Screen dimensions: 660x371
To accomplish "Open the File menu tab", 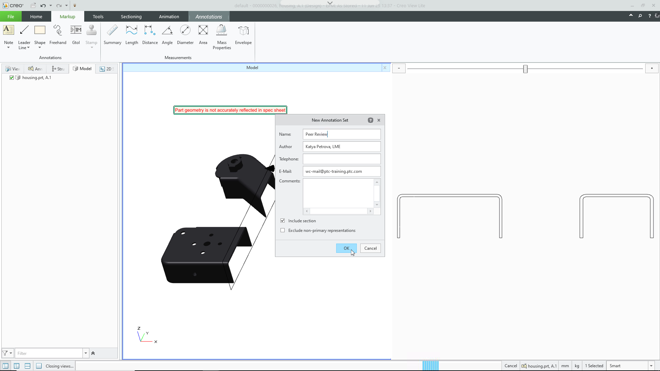I will [11, 16].
